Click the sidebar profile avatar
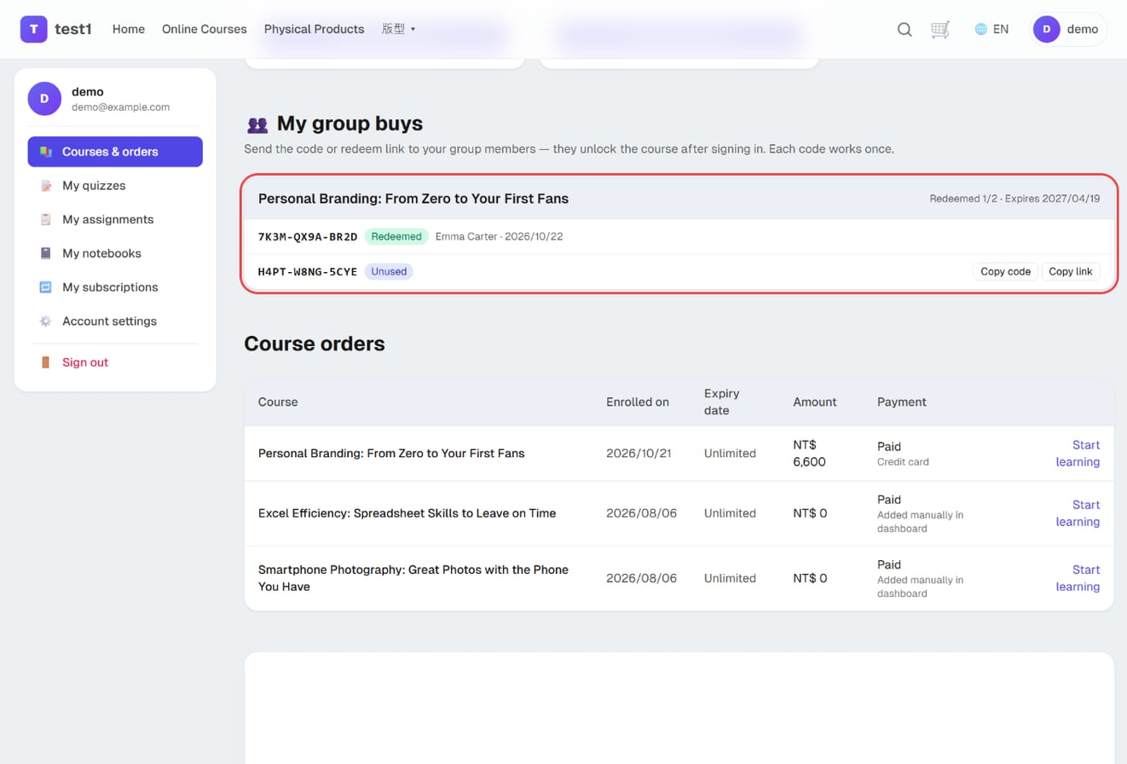 [44, 99]
